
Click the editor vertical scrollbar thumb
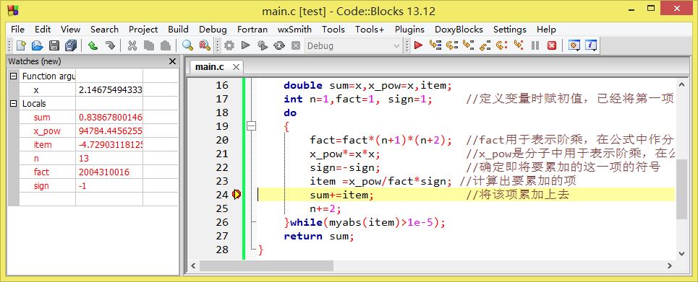click(681, 190)
